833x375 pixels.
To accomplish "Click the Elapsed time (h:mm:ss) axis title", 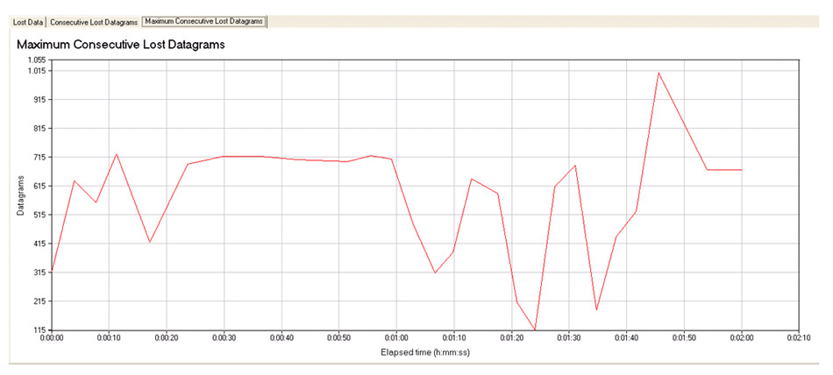I will point(425,352).
